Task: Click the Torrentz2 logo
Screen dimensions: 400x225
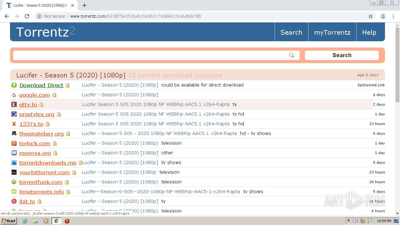Action: click(45, 32)
